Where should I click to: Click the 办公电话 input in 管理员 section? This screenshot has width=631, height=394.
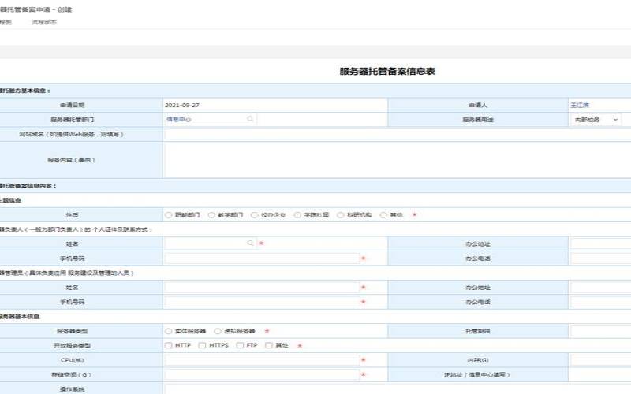click(x=601, y=302)
